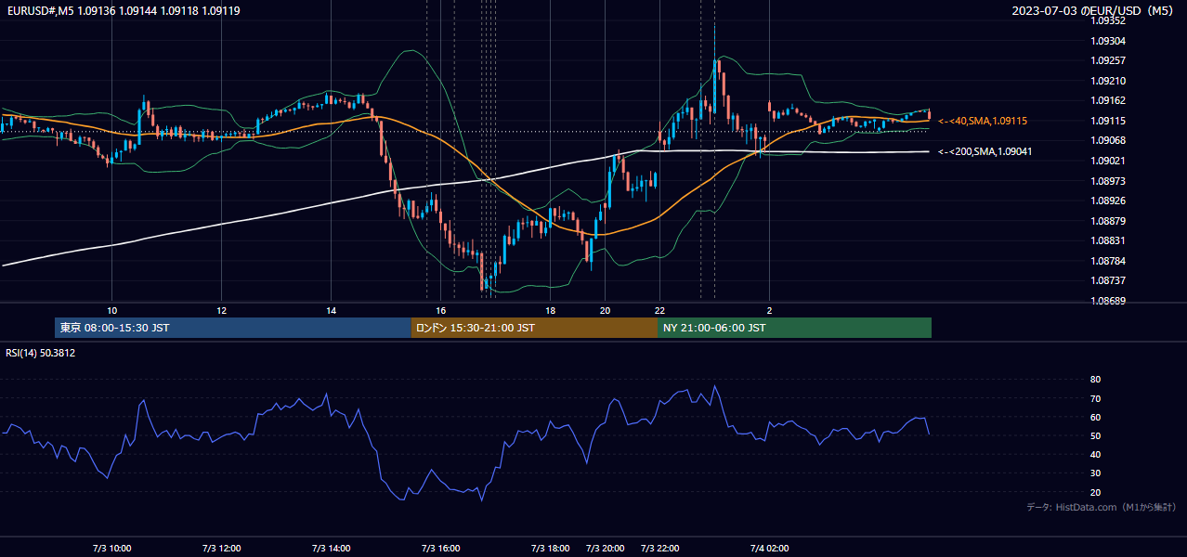1187x557 pixels.
Task: Click the hour label 14 under the price chart
Action: [x=332, y=310]
